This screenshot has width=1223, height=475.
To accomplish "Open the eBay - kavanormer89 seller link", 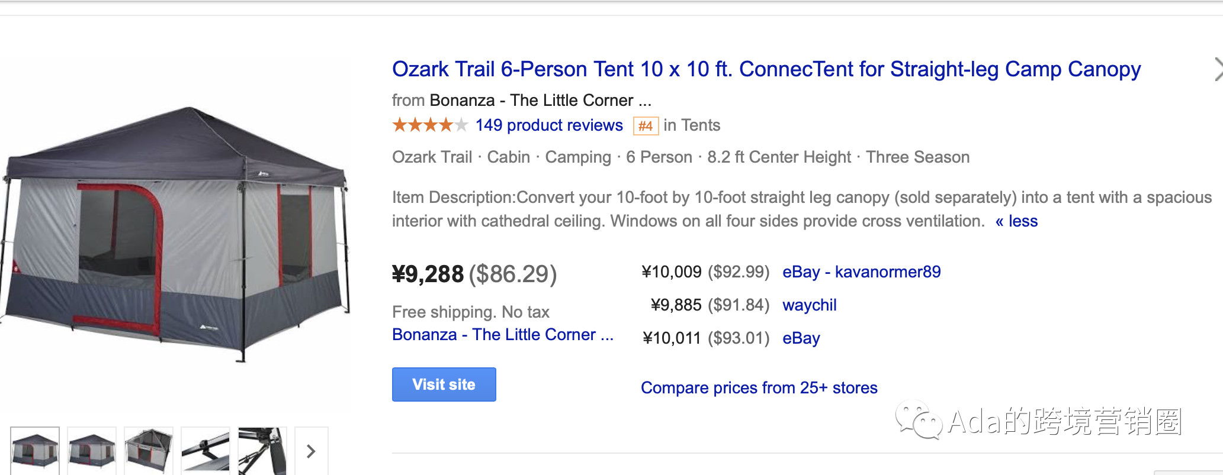I will (861, 272).
